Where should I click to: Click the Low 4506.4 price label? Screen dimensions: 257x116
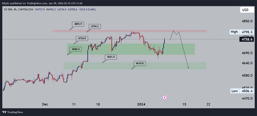[x=242, y=91]
